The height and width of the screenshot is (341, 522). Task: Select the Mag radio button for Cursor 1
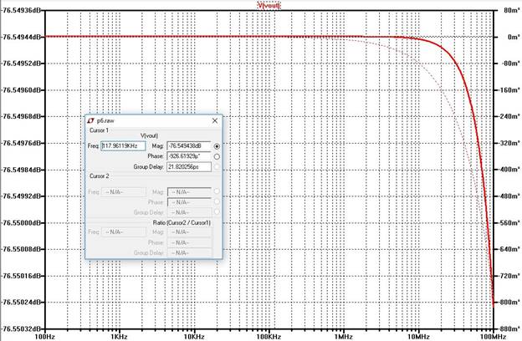click(217, 145)
